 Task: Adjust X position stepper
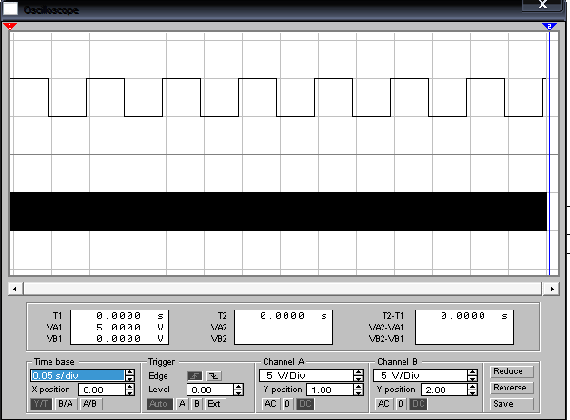[x=129, y=390]
